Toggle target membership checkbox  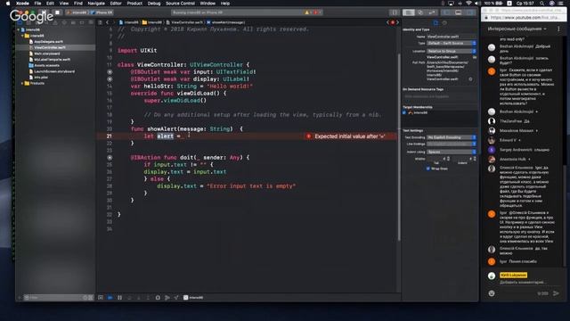click(404, 113)
